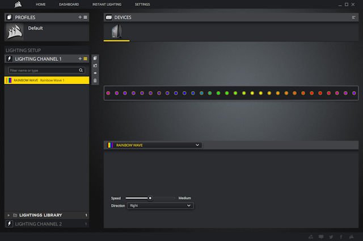
Task: Open the HOME menu
Action: [x=40, y=5]
